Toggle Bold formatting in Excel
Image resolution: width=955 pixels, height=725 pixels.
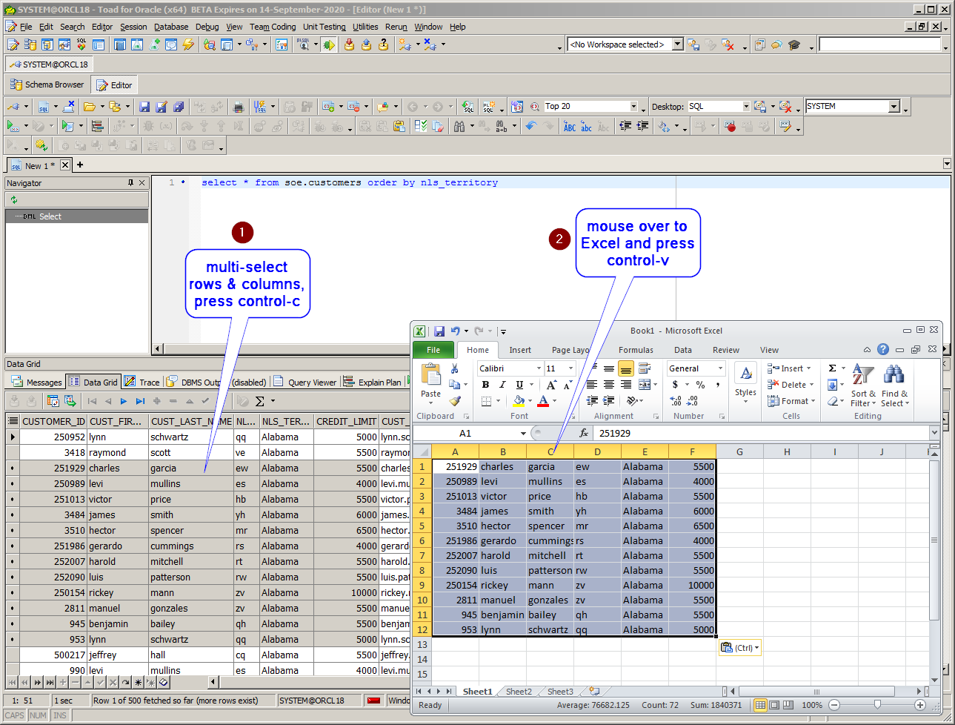485,385
